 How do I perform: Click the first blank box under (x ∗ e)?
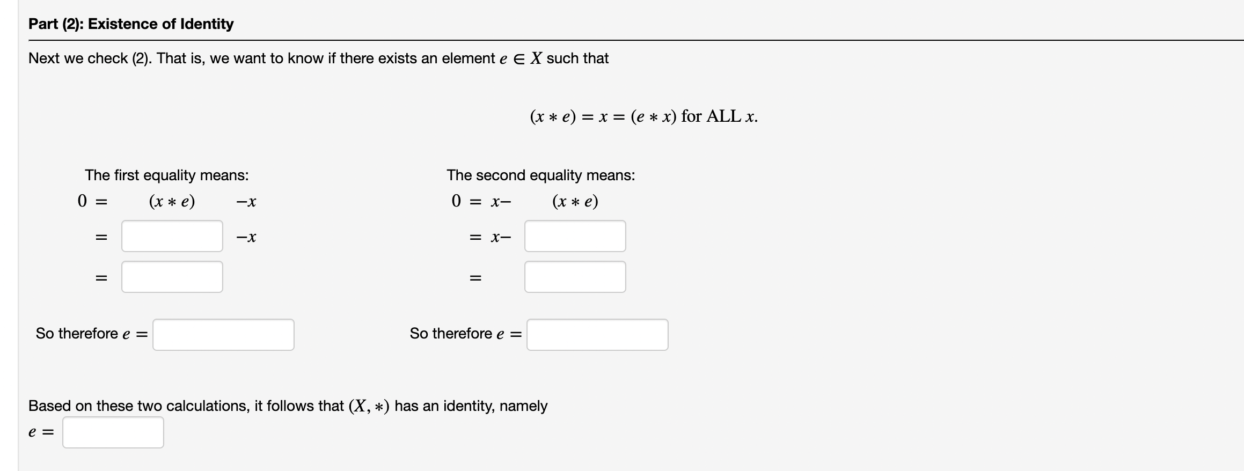(x=172, y=236)
